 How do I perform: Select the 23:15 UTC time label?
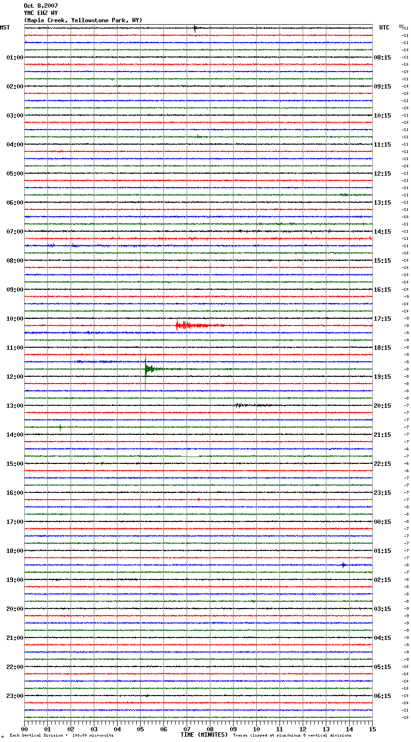pyautogui.click(x=382, y=493)
